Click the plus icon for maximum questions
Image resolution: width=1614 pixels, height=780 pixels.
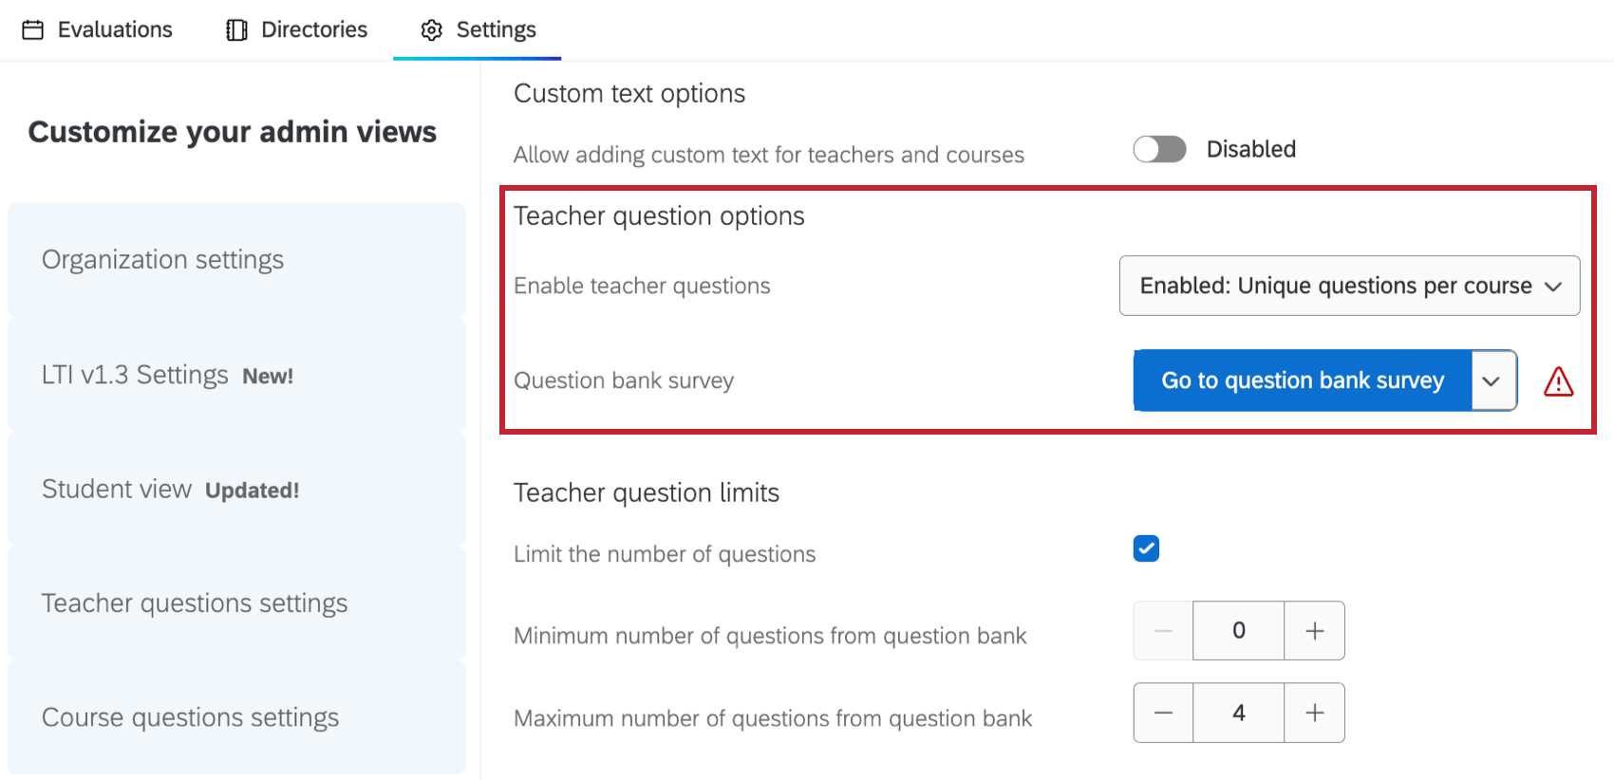1314,713
